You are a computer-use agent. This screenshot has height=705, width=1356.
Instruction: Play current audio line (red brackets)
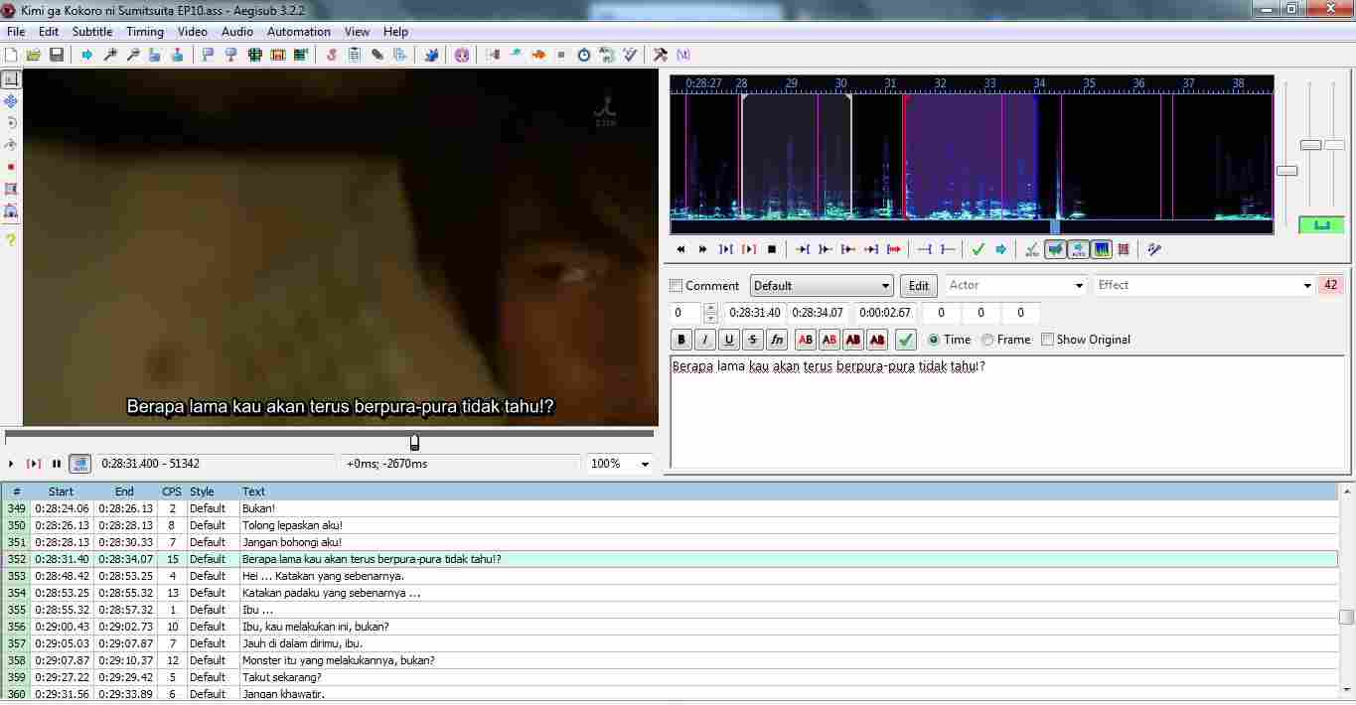[749, 249]
